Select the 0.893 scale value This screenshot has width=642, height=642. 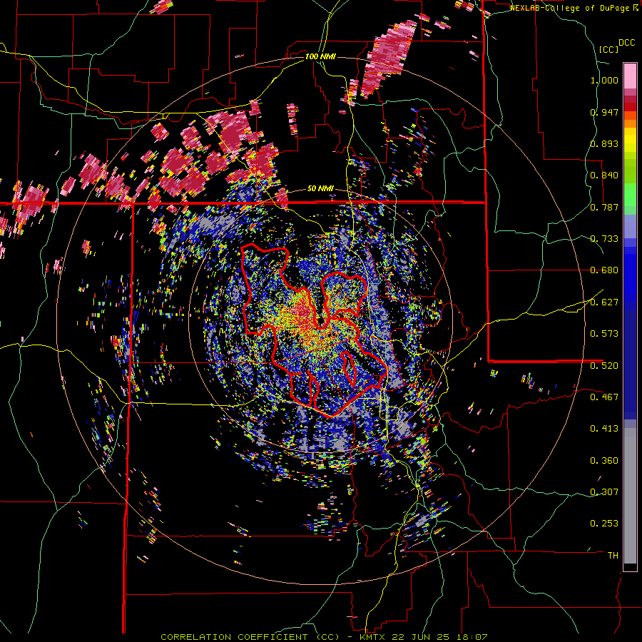[604, 143]
